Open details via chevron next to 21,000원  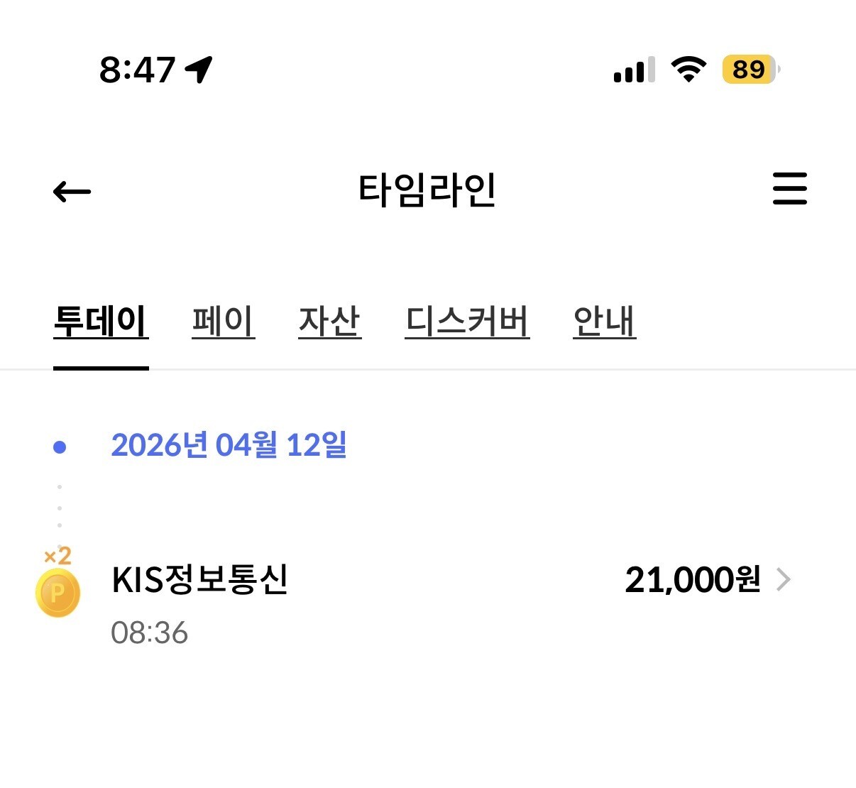[x=784, y=579]
